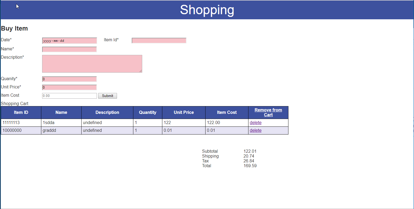Click the Description textarea resize handle
The height and width of the screenshot is (209, 414).
pos(141,71)
